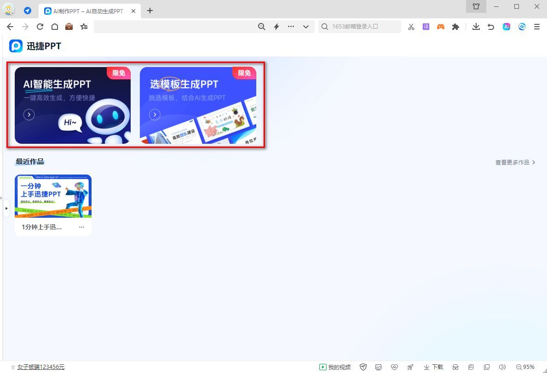The image size is (547, 373).
Task: Click the picture icon in status bar
Action: (378, 367)
